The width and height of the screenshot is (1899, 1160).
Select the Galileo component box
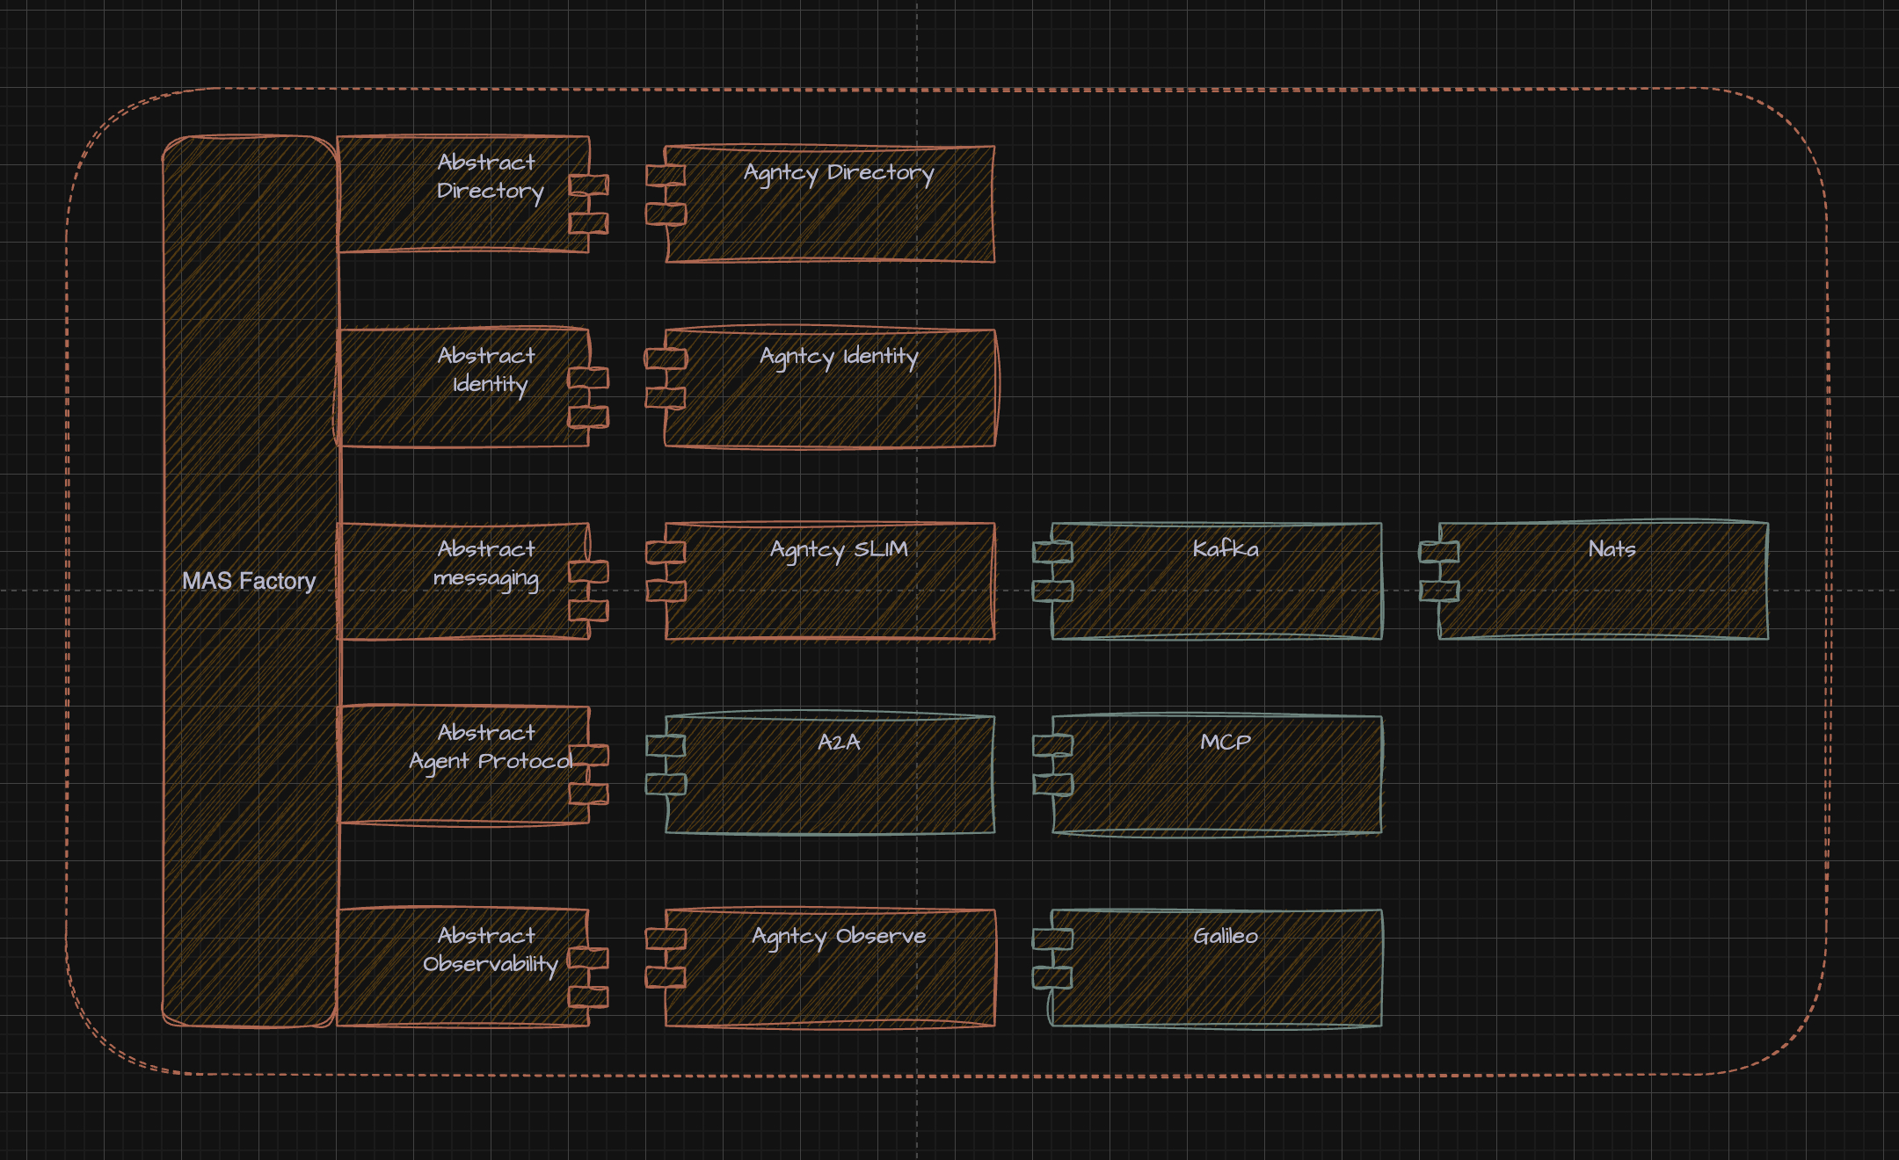coord(1208,968)
